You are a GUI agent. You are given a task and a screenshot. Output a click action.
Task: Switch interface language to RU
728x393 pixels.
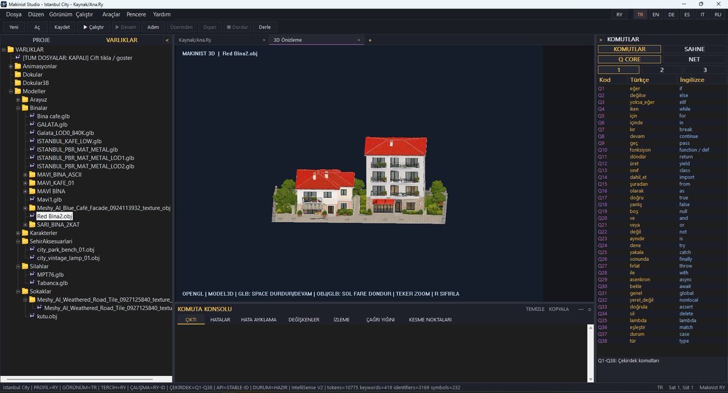click(x=718, y=14)
